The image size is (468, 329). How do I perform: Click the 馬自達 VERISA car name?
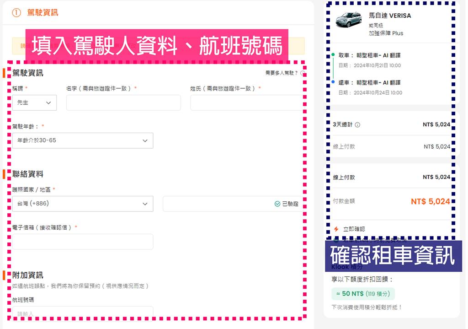(x=390, y=16)
